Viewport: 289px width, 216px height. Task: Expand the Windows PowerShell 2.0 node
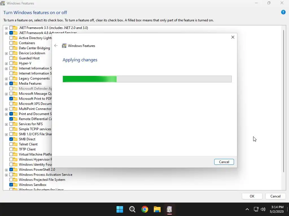tap(6, 170)
